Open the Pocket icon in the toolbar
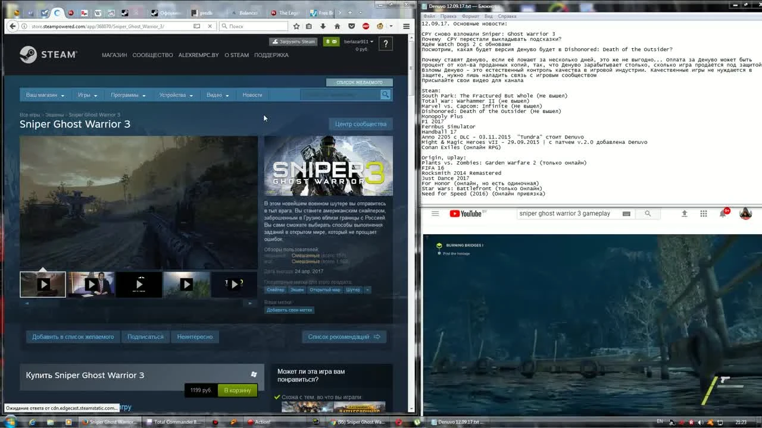This screenshot has width=762, height=428. (x=351, y=26)
